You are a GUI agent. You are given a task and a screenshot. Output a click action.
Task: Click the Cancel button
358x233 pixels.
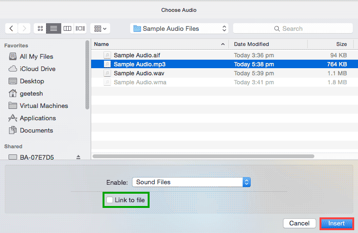coord(299,223)
